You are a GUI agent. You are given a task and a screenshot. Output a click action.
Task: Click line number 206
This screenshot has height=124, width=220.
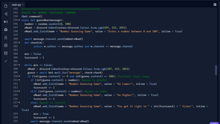click(16, 61)
